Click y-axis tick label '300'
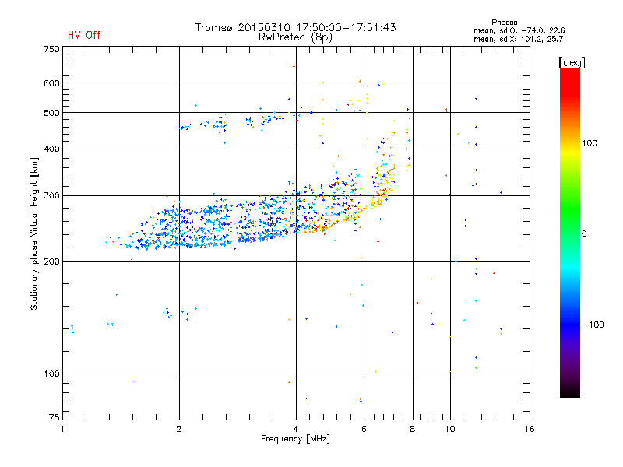The image size is (623, 467). pyautogui.click(x=51, y=195)
